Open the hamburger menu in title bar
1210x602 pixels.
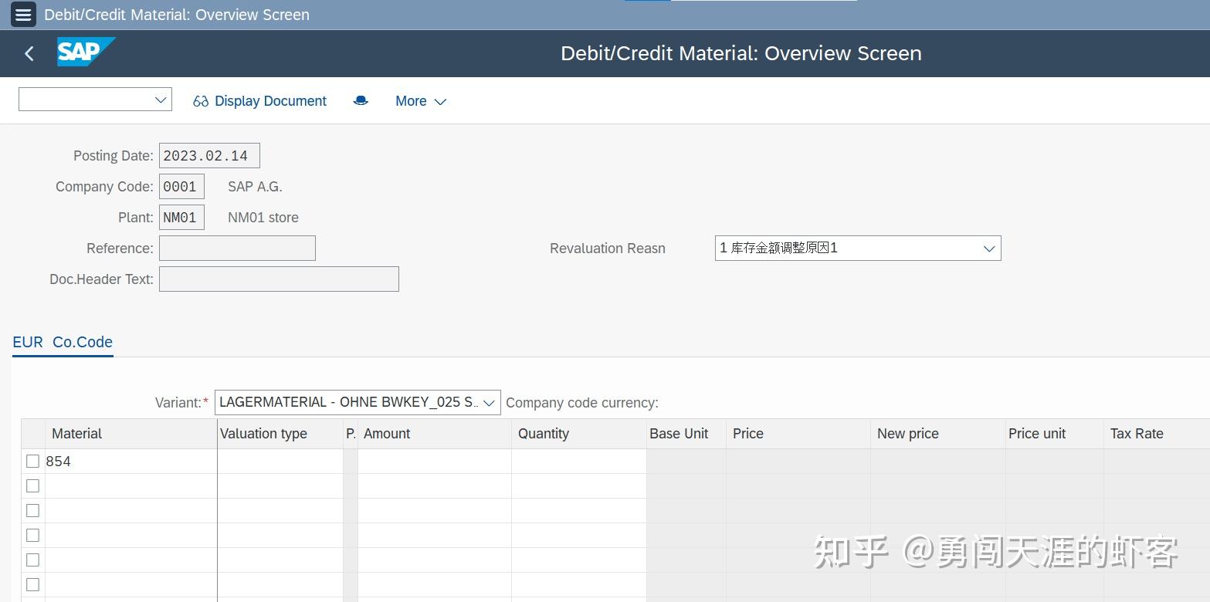point(24,15)
